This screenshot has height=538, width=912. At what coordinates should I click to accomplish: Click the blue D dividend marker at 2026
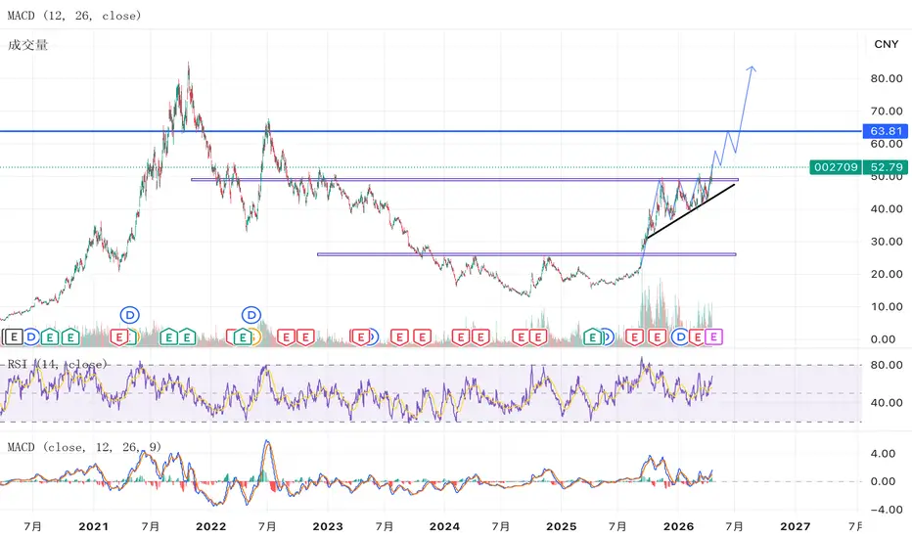[x=680, y=336]
